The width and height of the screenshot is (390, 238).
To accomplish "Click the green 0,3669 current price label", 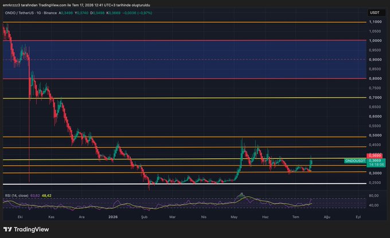I will 375,161.
